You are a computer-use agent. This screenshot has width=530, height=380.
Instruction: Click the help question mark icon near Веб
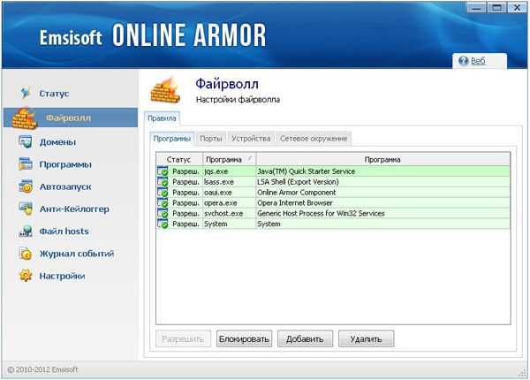(x=463, y=61)
